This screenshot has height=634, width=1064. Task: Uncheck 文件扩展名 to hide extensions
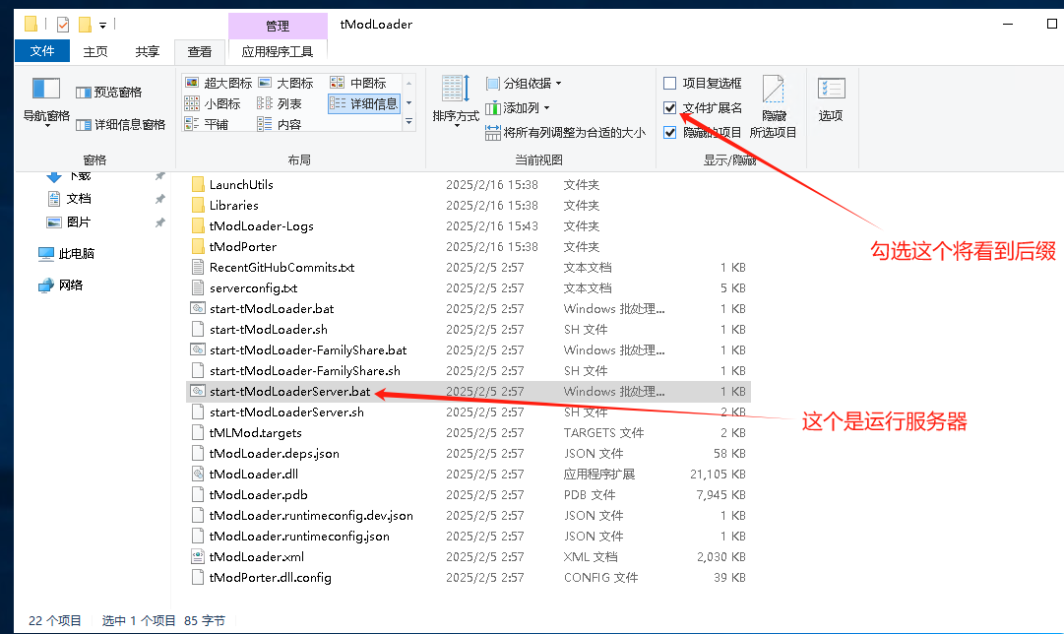click(x=670, y=109)
